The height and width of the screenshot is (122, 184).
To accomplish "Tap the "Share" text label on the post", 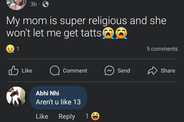I will [168, 70].
